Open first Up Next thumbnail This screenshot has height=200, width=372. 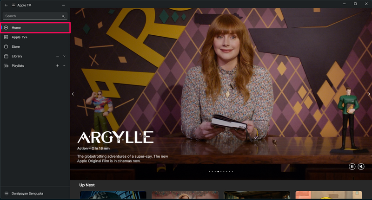113,195
